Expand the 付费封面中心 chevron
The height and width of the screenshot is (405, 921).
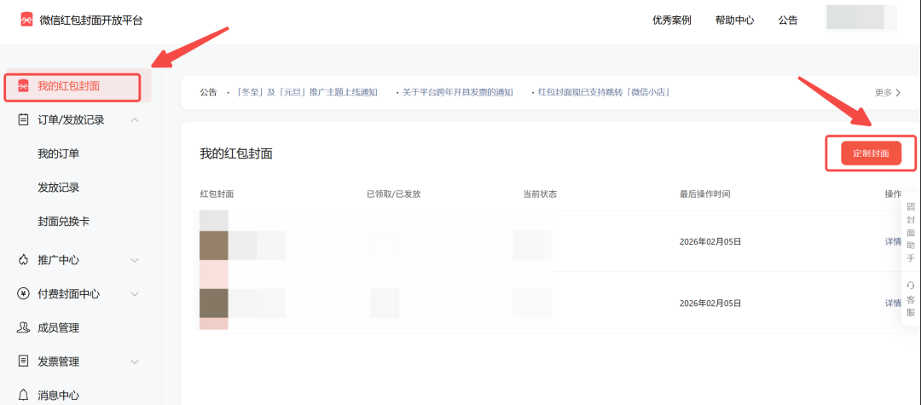point(135,294)
